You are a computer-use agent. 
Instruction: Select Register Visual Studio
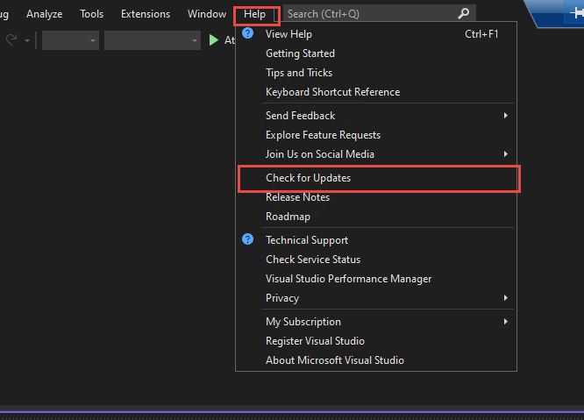[x=376, y=341]
